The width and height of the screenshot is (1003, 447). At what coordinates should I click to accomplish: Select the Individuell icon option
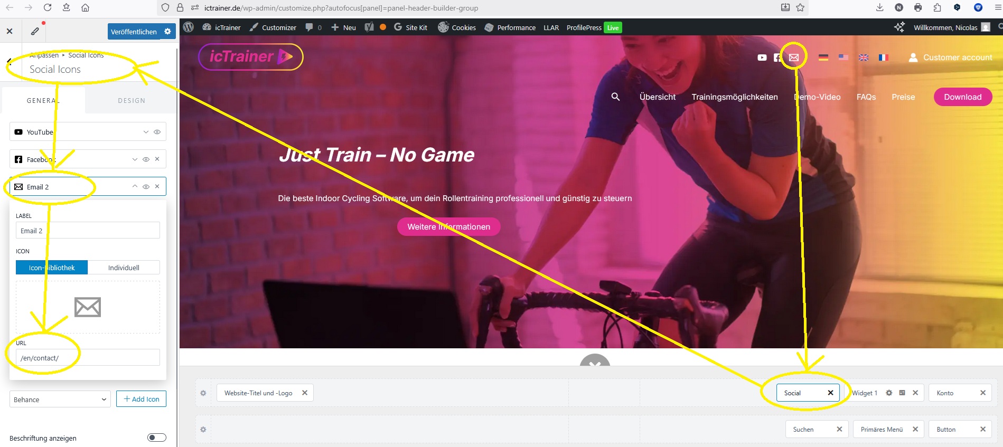124,268
